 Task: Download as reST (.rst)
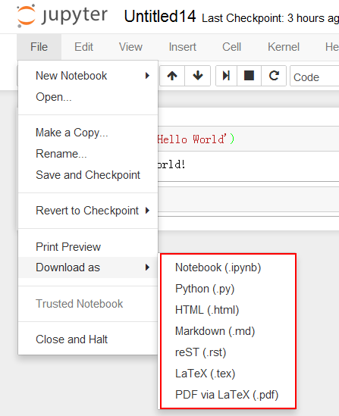[228, 352]
